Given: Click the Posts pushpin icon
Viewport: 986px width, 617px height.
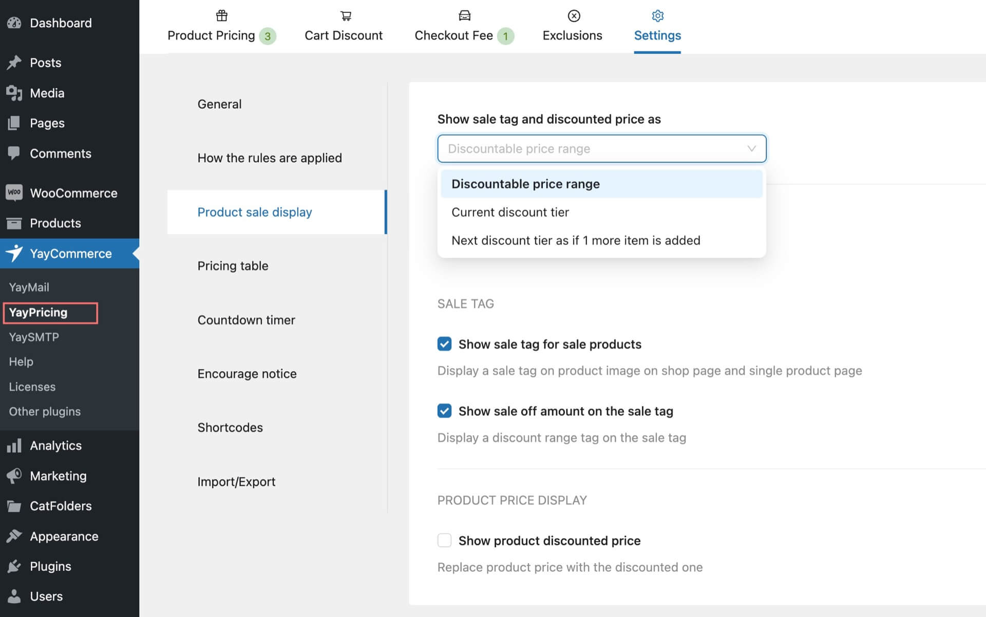Looking at the screenshot, I should pos(14,63).
